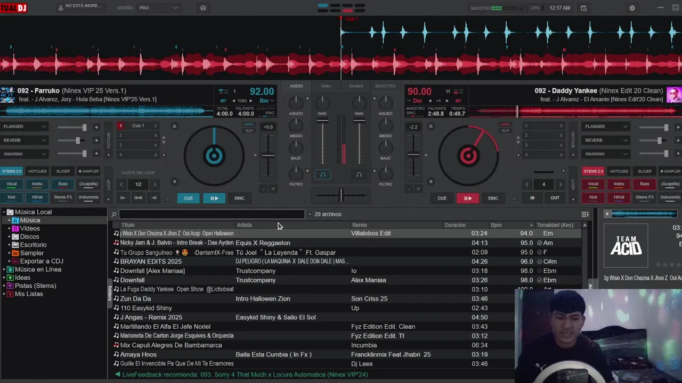682x383 pixels.
Task: Click loop move center icon on left deck
Action: (x=138, y=198)
